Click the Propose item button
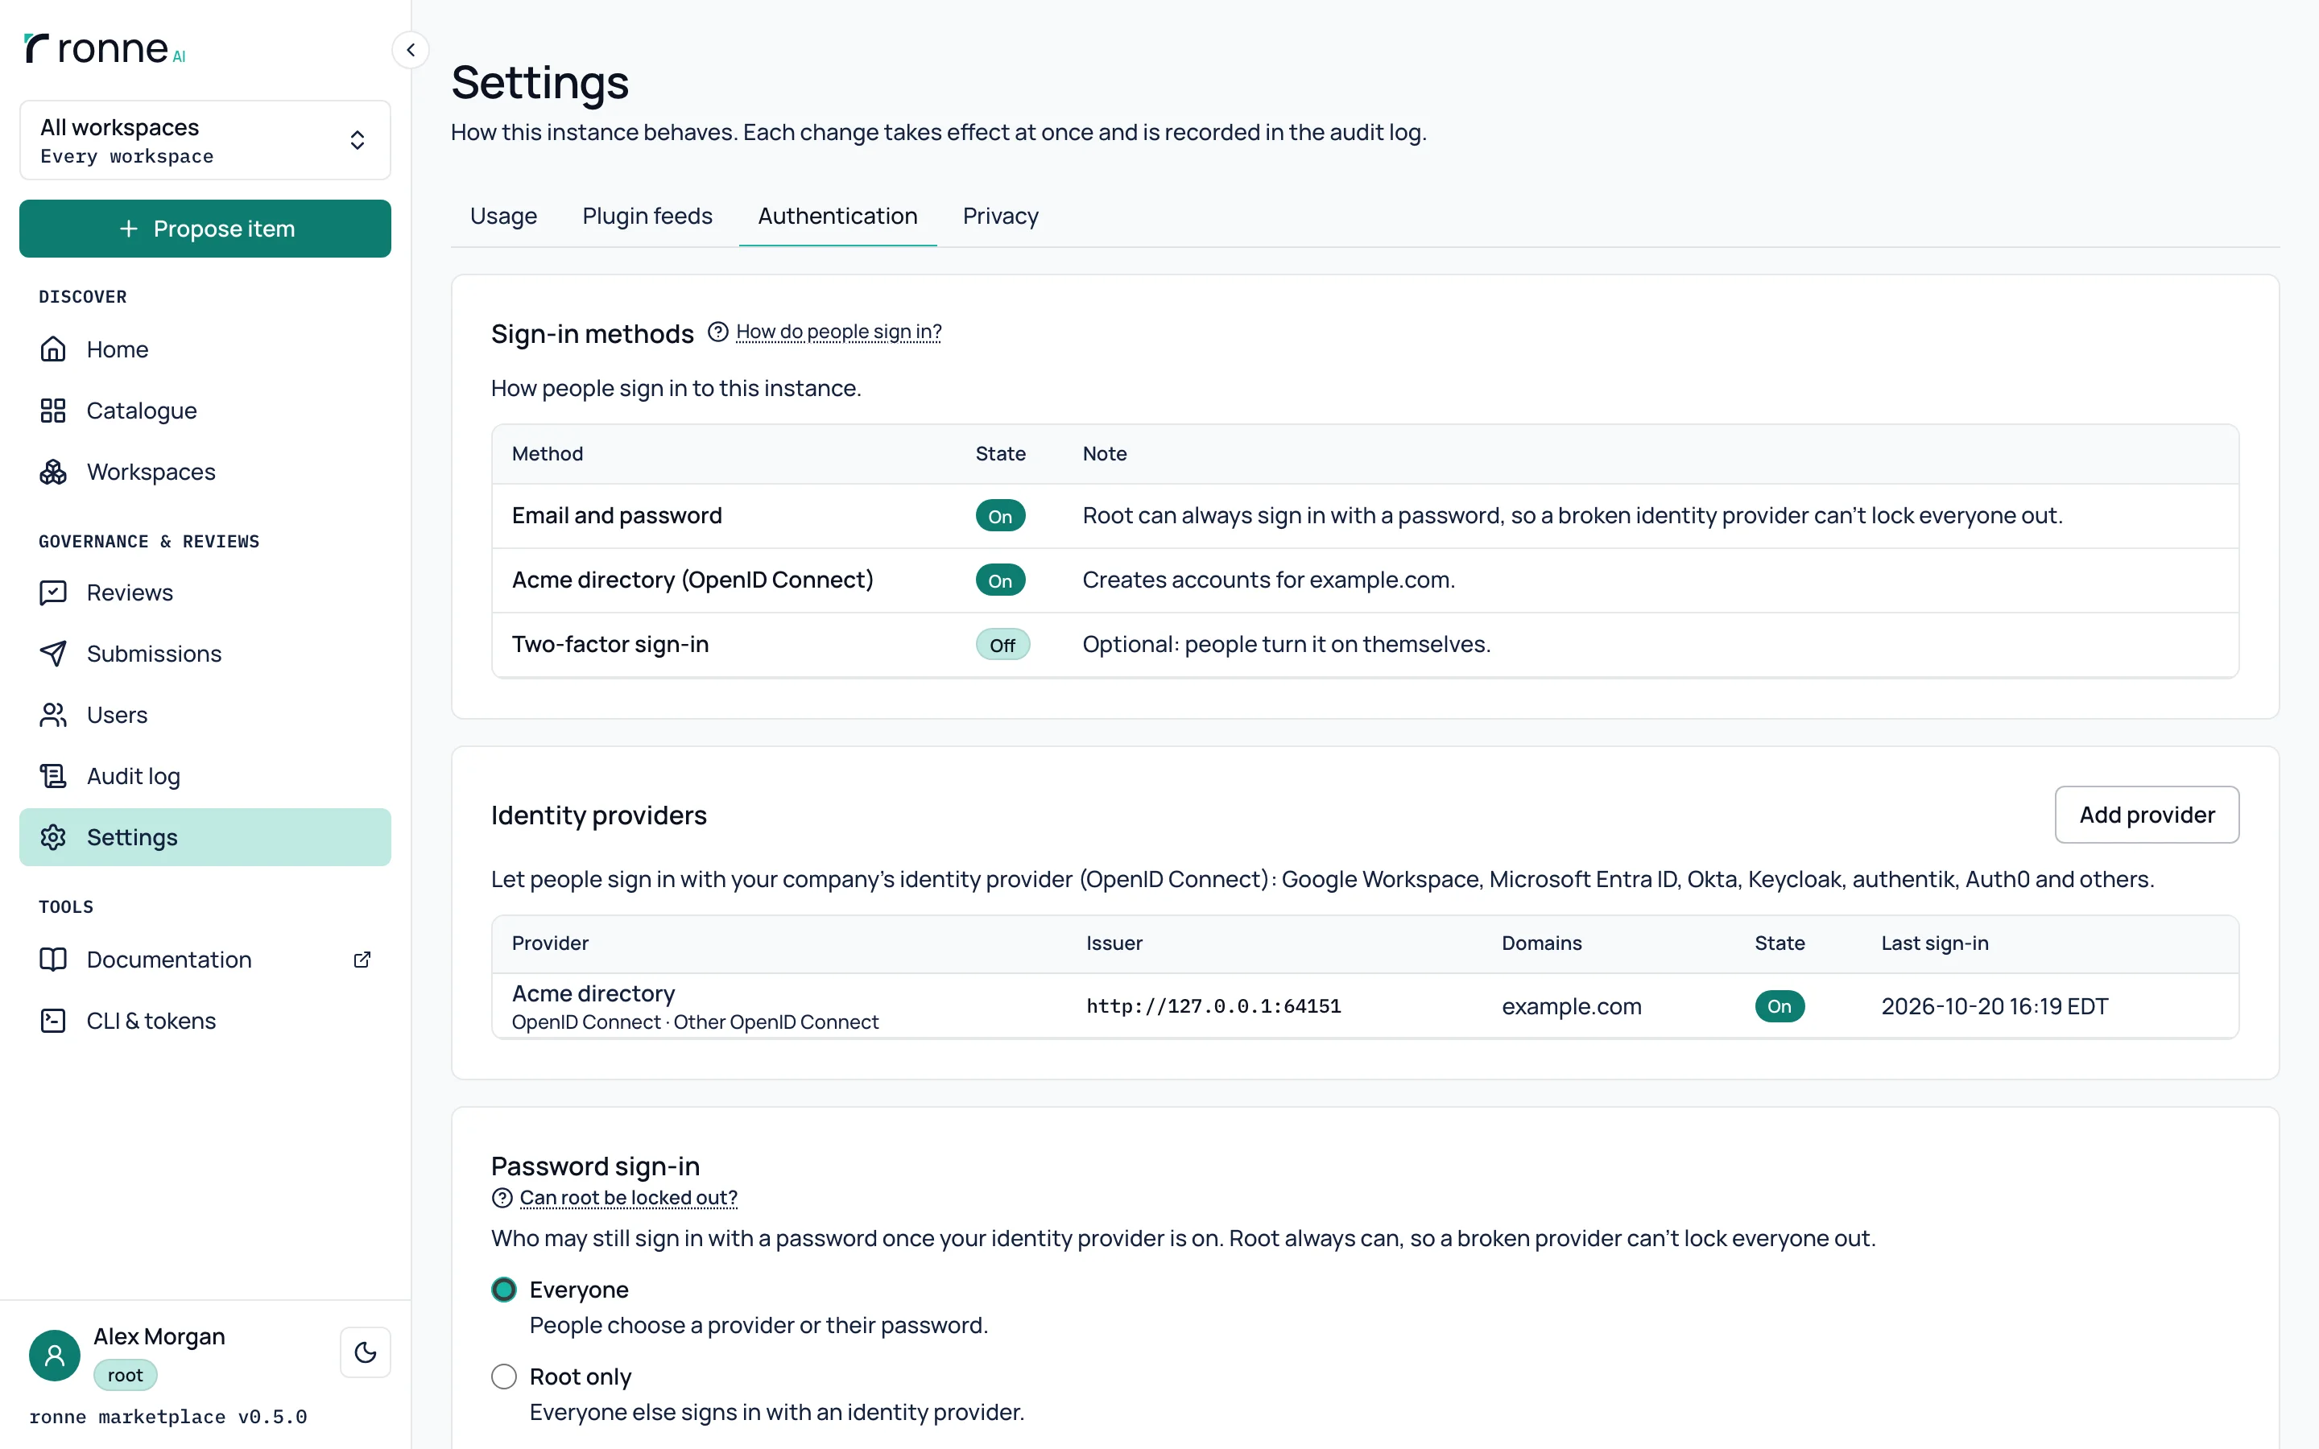2319x1449 pixels. click(x=205, y=228)
